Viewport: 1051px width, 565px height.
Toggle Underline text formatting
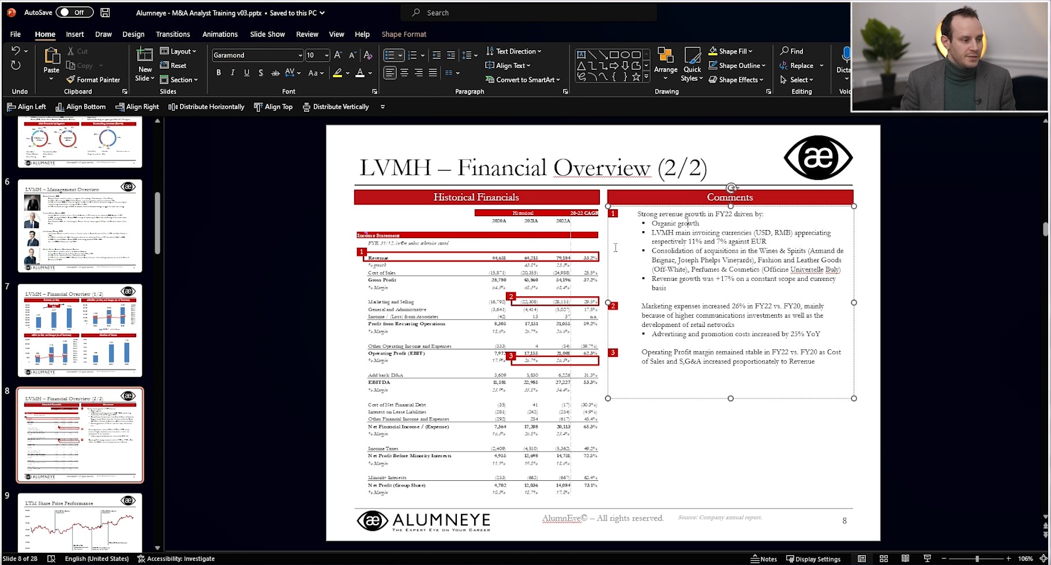coord(247,73)
